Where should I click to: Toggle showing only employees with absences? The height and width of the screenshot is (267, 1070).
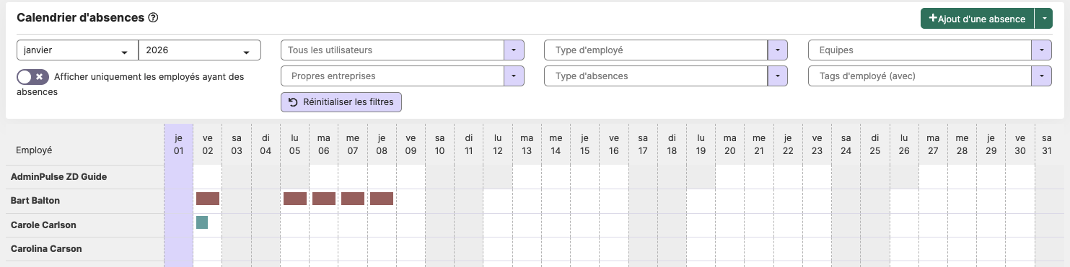pos(32,76)
